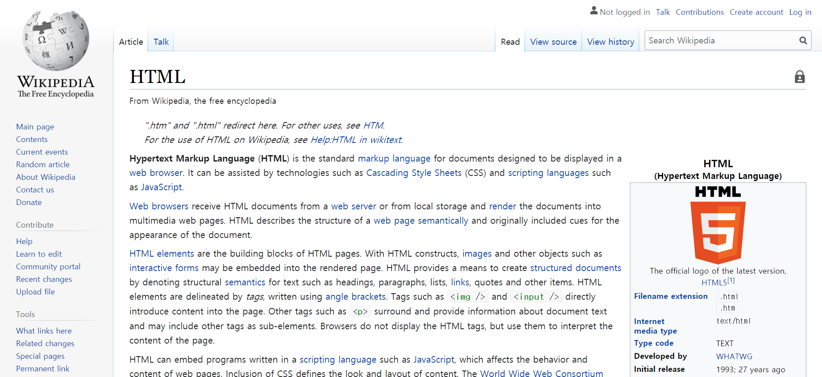Open the semantics link

click(x=245, y=282)
